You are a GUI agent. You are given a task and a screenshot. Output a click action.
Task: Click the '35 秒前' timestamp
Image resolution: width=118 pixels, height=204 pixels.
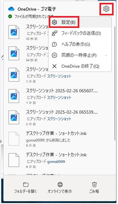point(32,39)
